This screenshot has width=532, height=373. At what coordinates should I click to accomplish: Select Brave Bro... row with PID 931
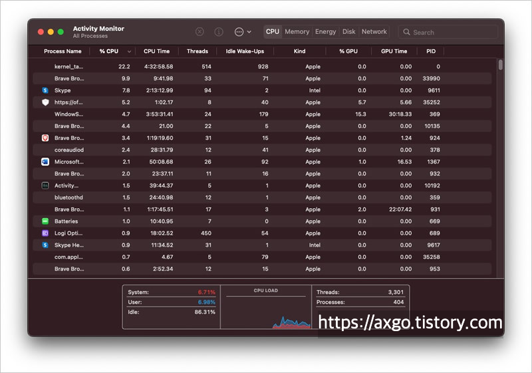(x=262, y=209)
